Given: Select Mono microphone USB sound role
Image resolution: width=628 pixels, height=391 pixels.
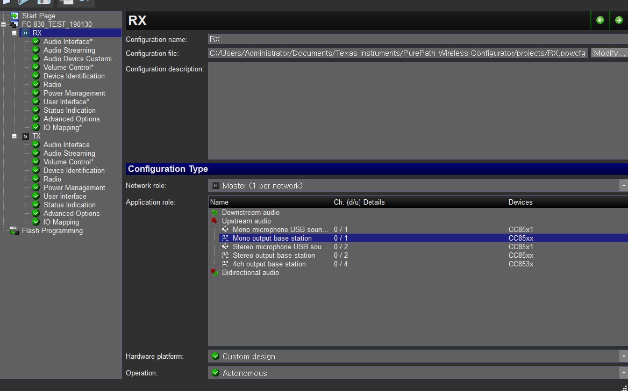Looking at the screenshot, I should (x=280, y=230).
